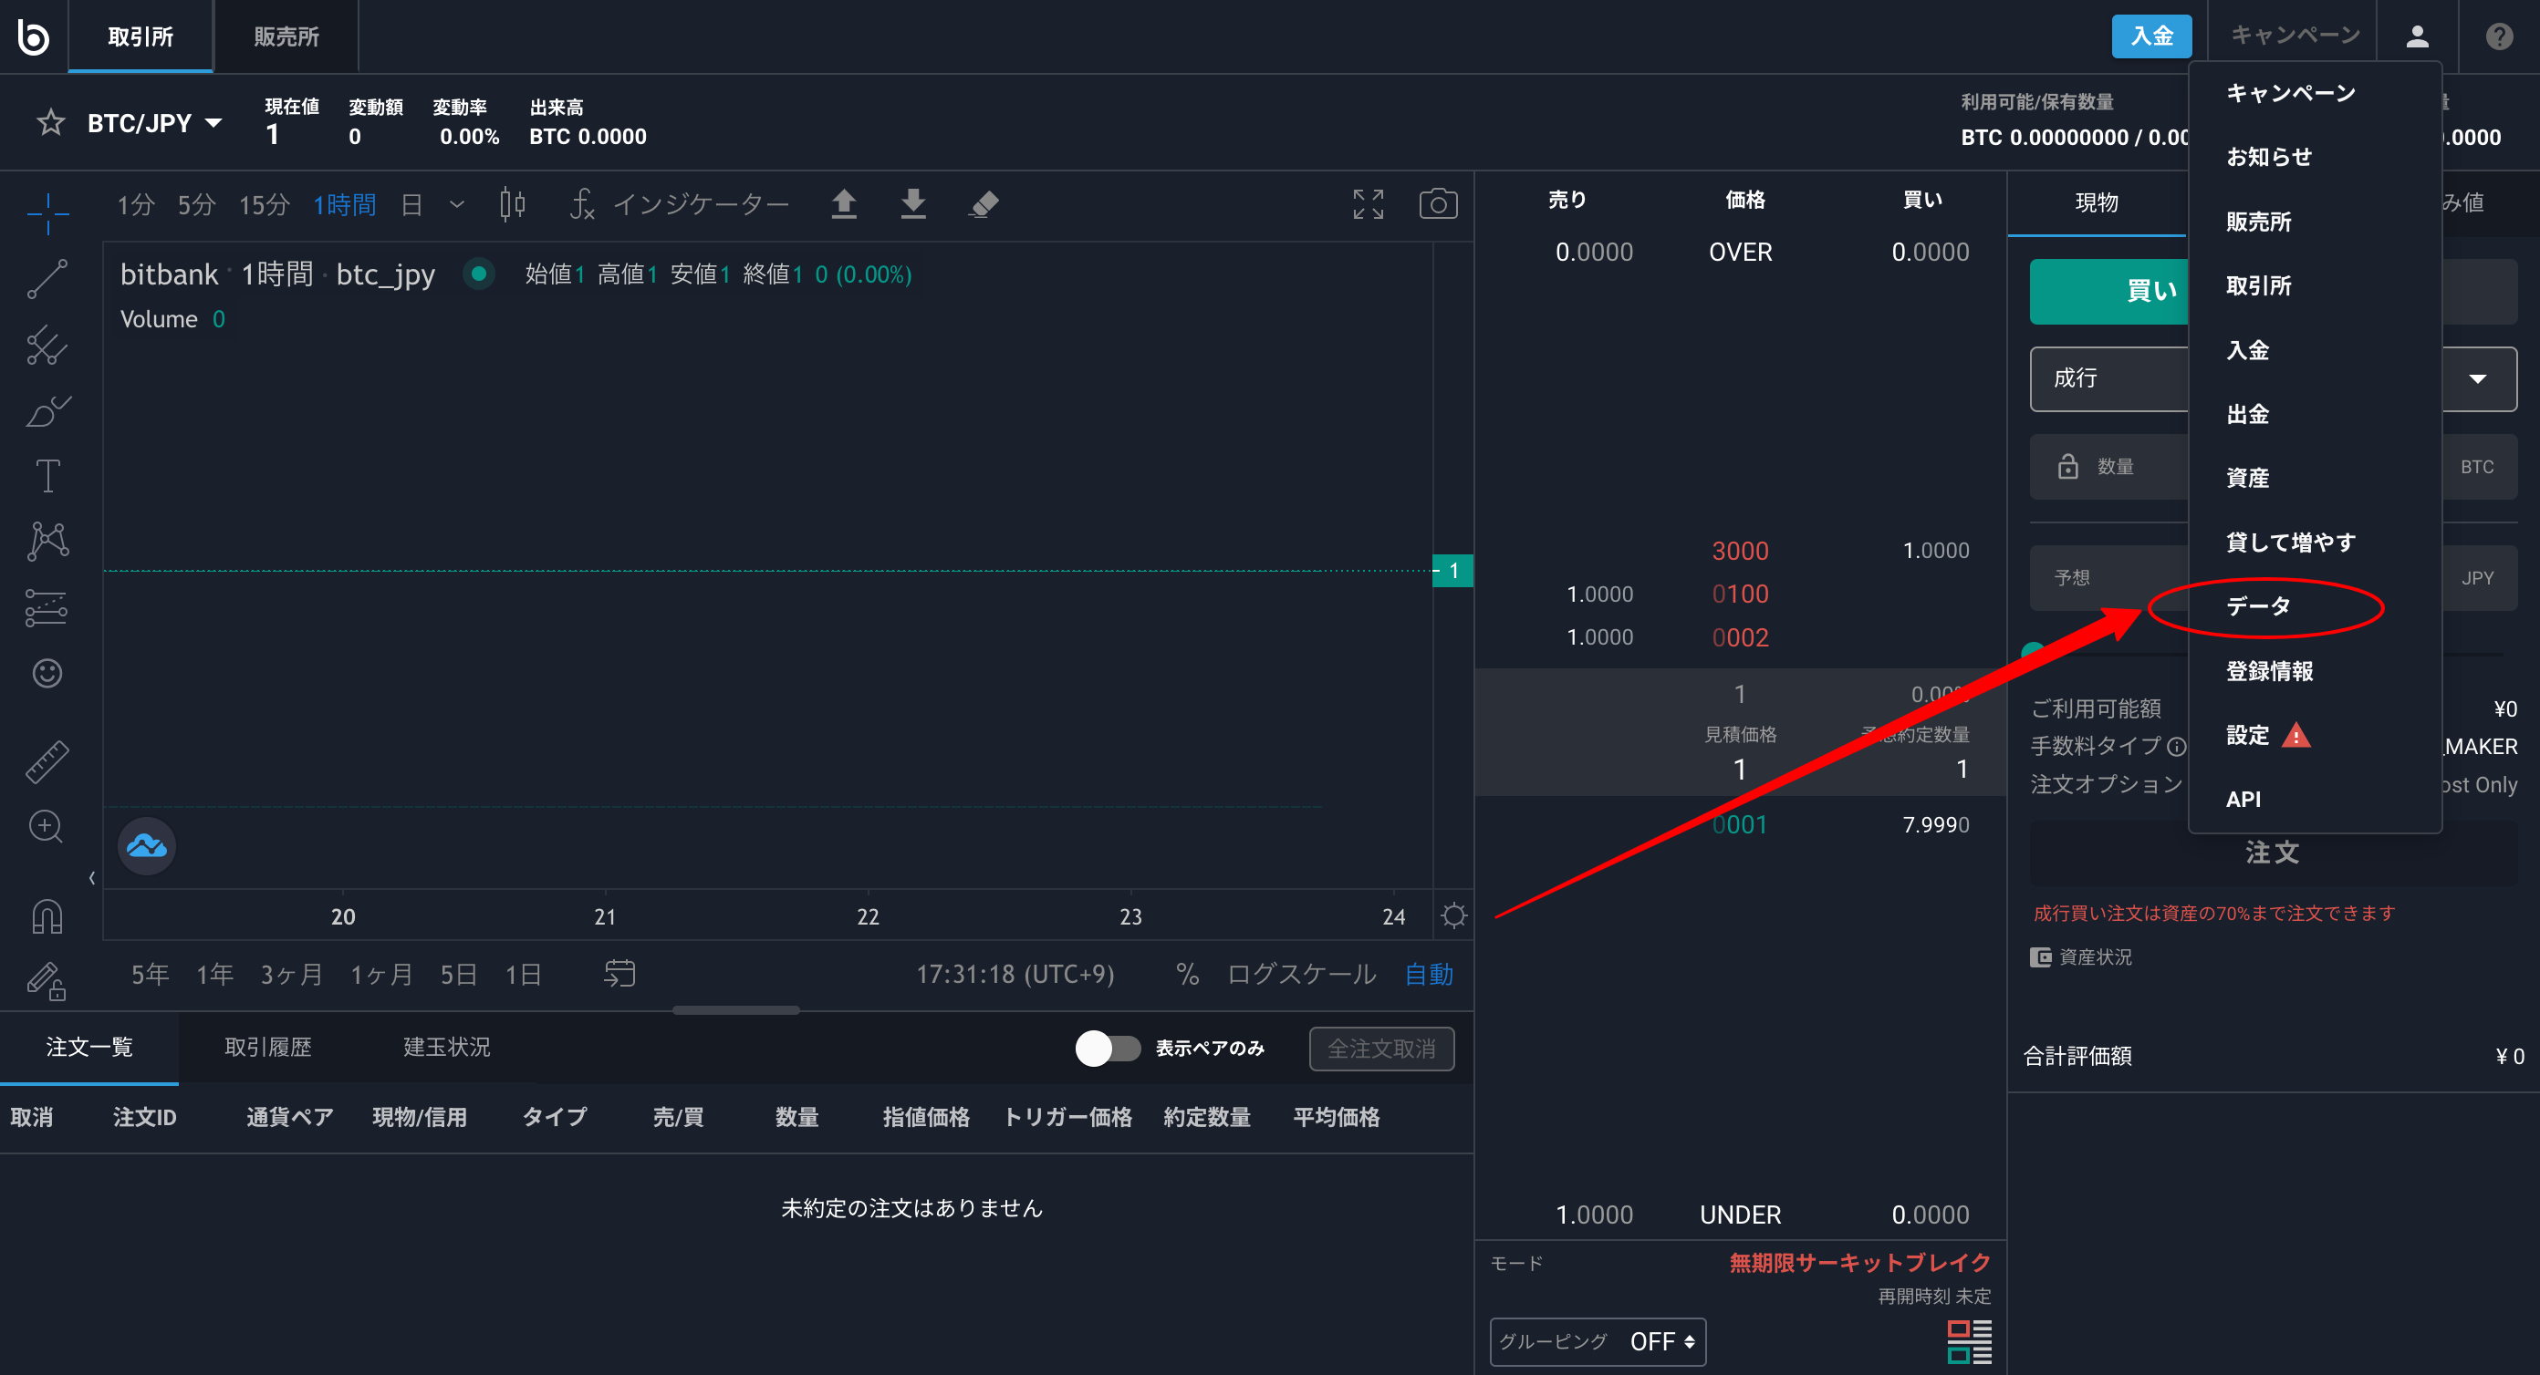Select the pitchfork drawing tool
This screenshot has height=1375, width=2540.
(x=47, y=345)
